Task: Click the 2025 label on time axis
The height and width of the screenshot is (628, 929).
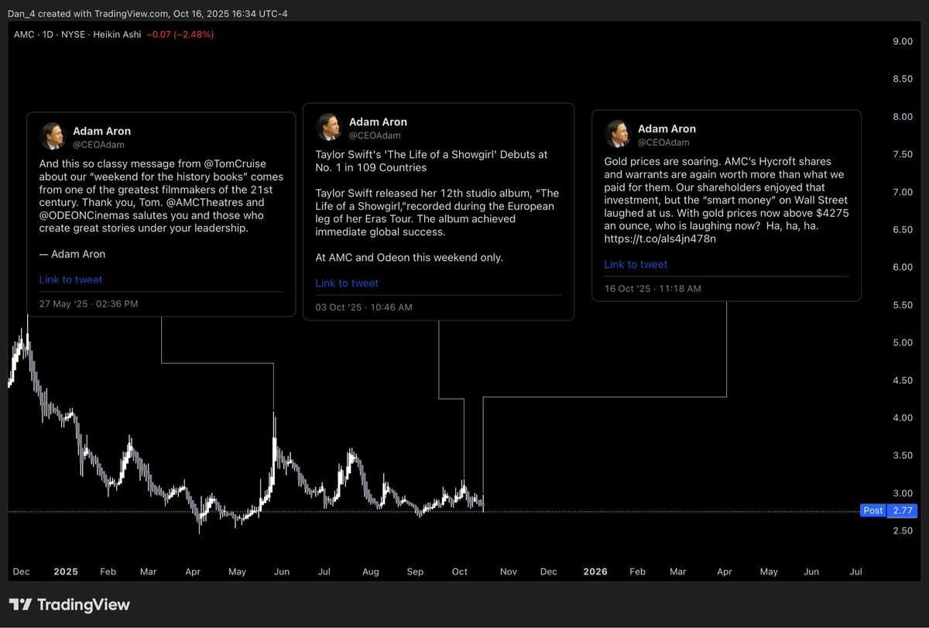Action: tap(66, 571)
